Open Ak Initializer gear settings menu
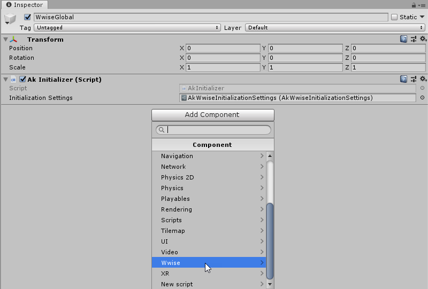428x289 pixels. (x=423, y=79)
